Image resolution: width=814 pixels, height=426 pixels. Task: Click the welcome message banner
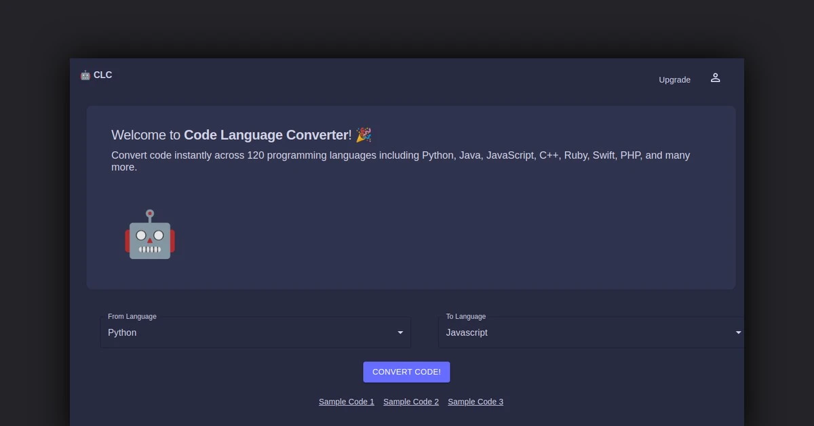pyautogui.click(x=411, y=197)
